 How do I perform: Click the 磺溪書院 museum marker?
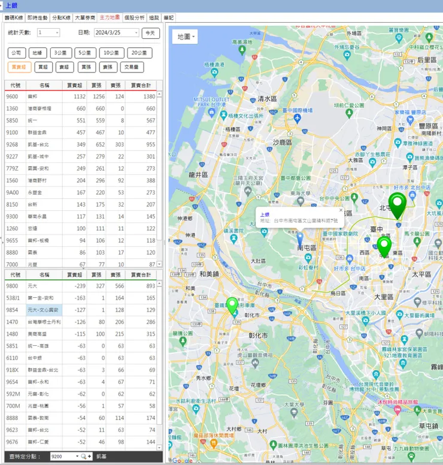tap(234, 238)
